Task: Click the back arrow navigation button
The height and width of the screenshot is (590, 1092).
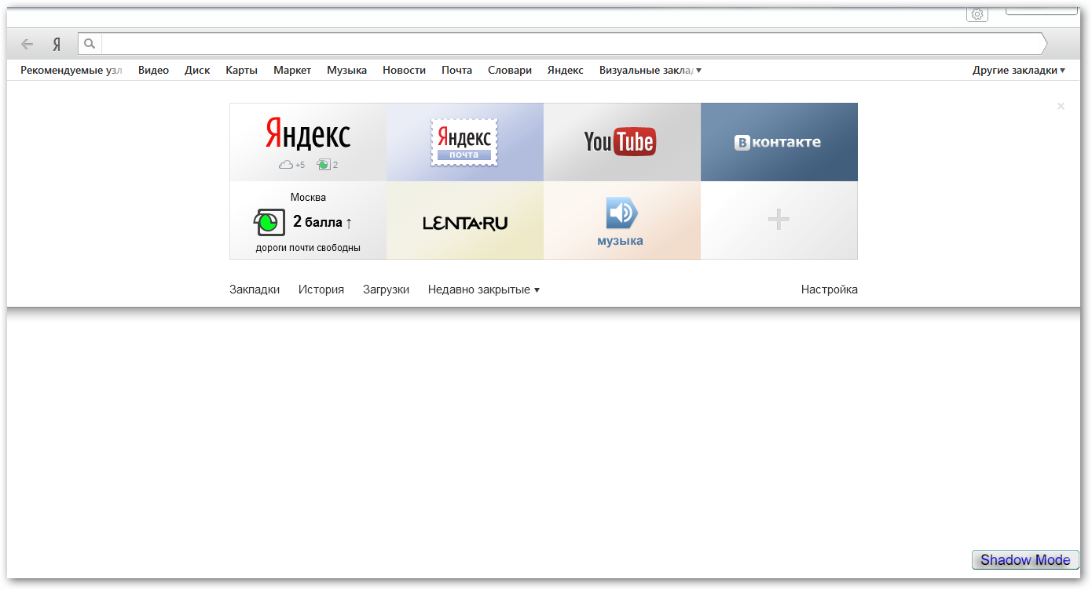Action: [27, 44]
